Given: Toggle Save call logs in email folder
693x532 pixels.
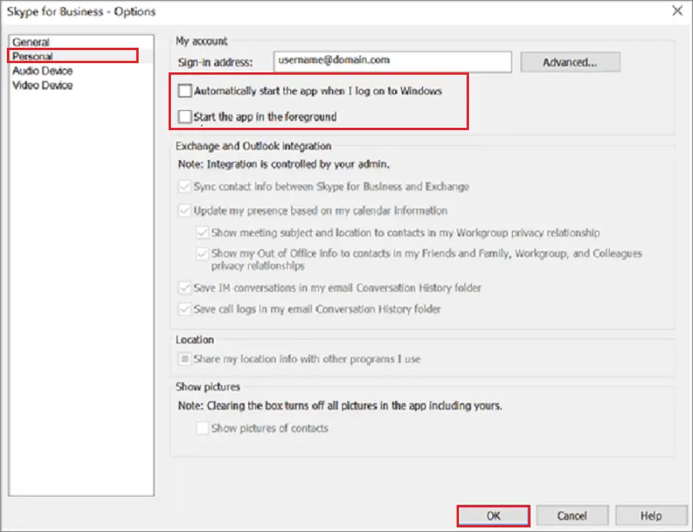Looking at the screenshot, I should [184, 309].
